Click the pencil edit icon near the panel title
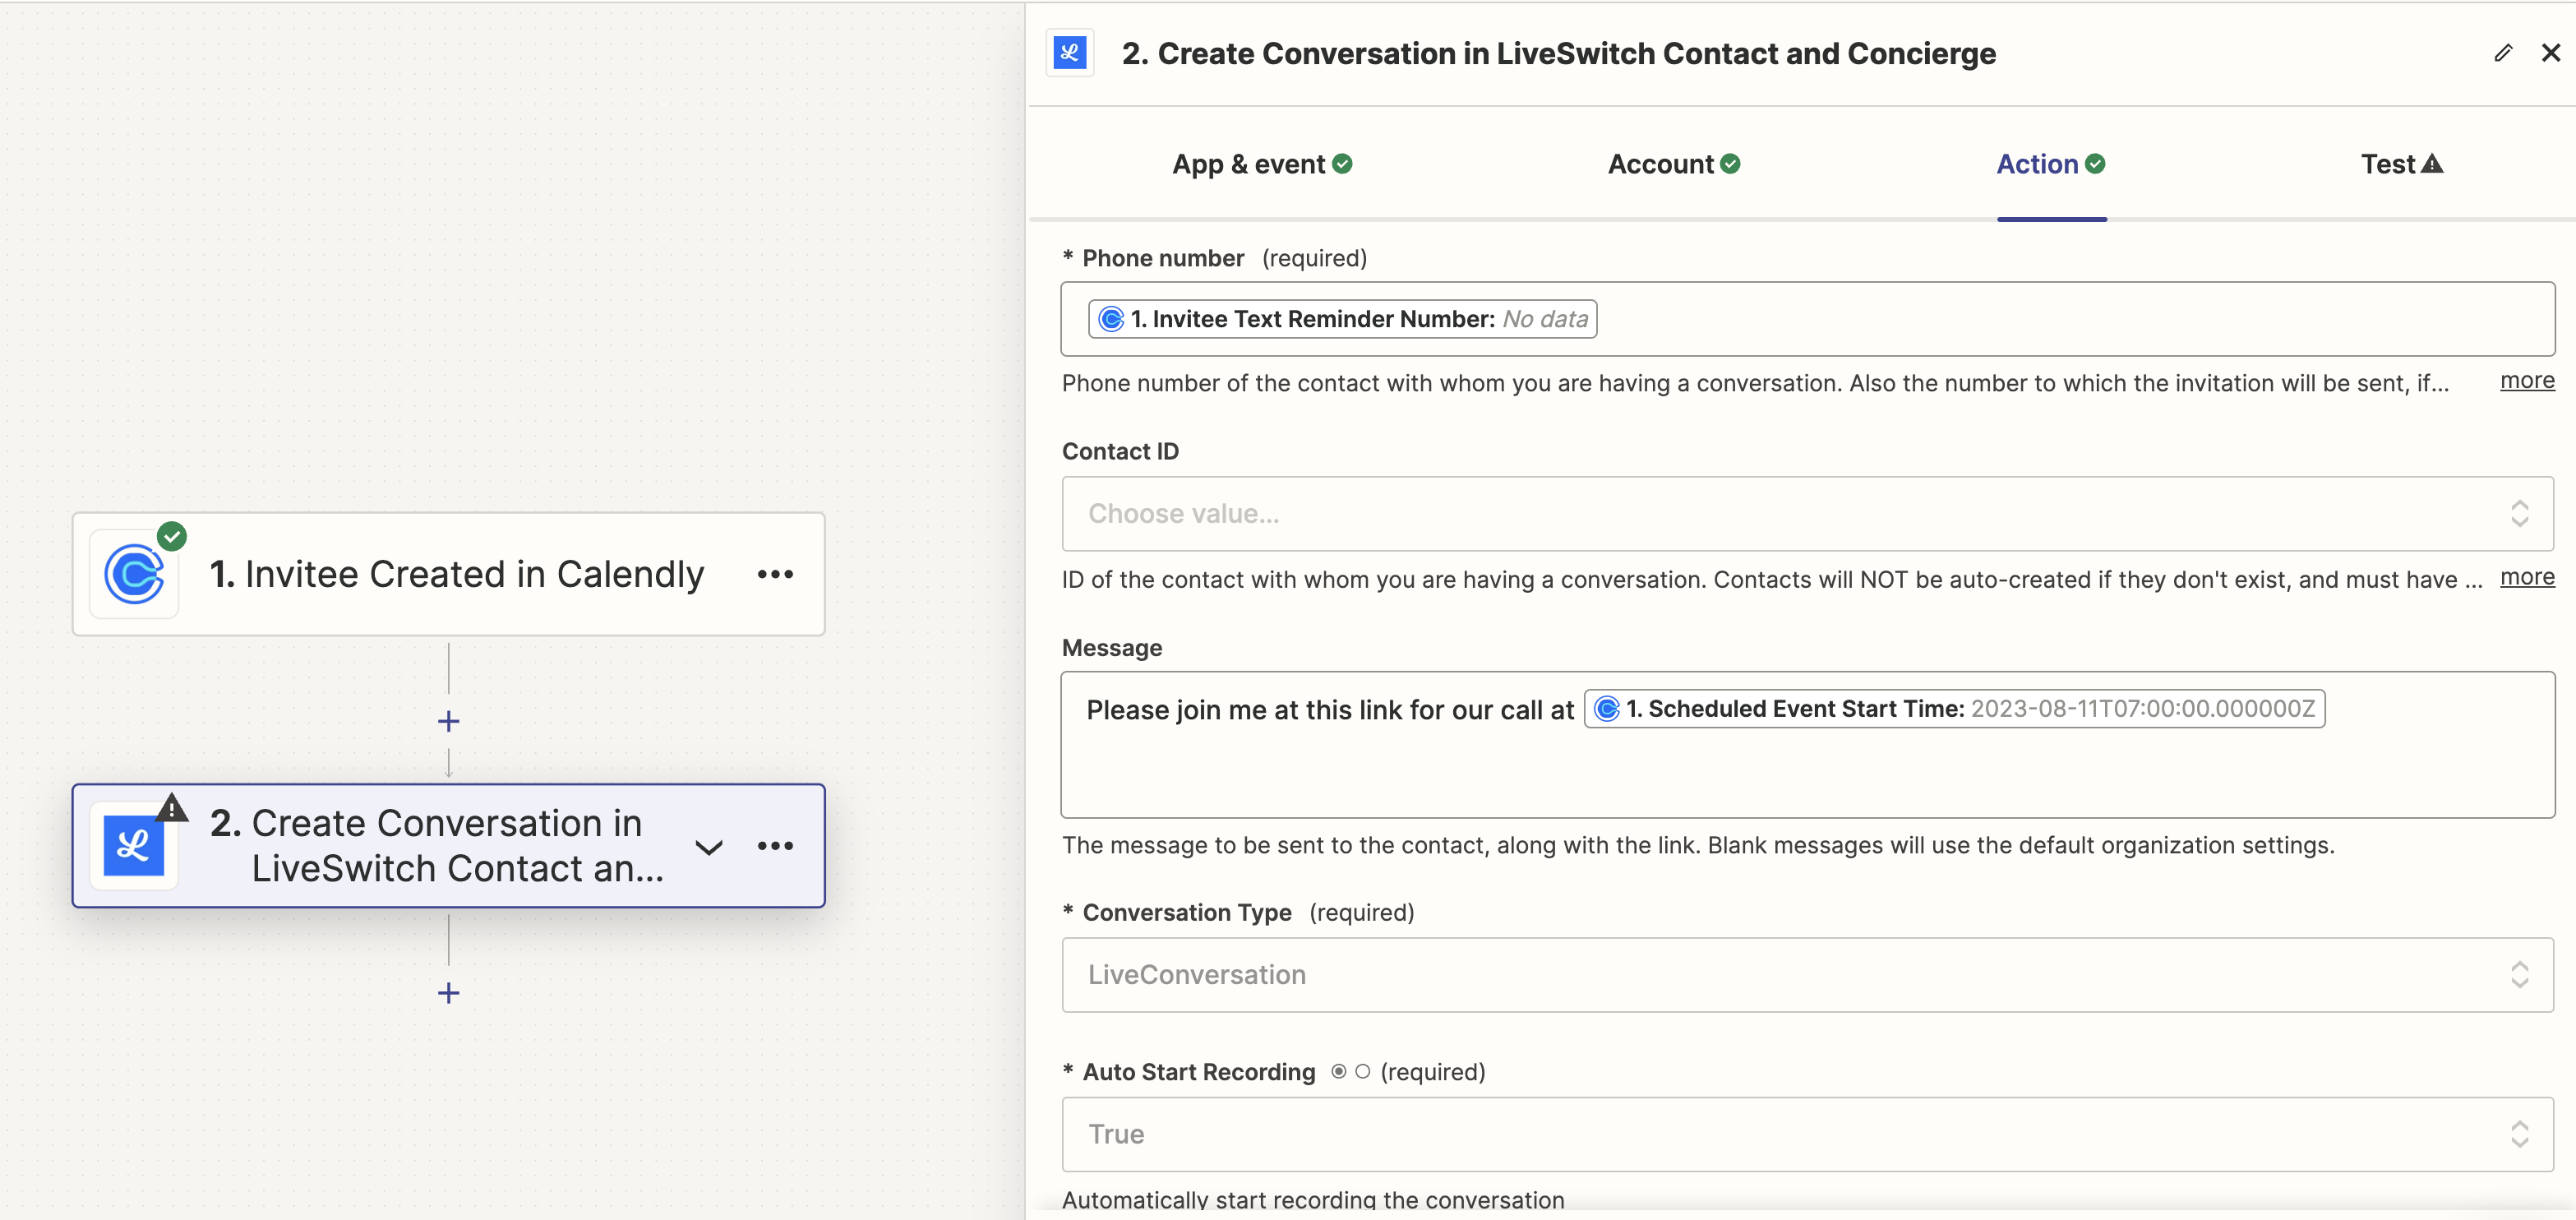The image size is (2576, 1220). coord(2504,52)
